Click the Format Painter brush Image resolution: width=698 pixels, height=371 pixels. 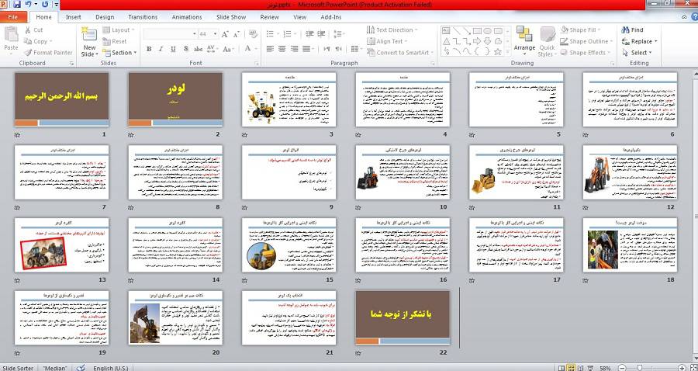click(28, 53)
